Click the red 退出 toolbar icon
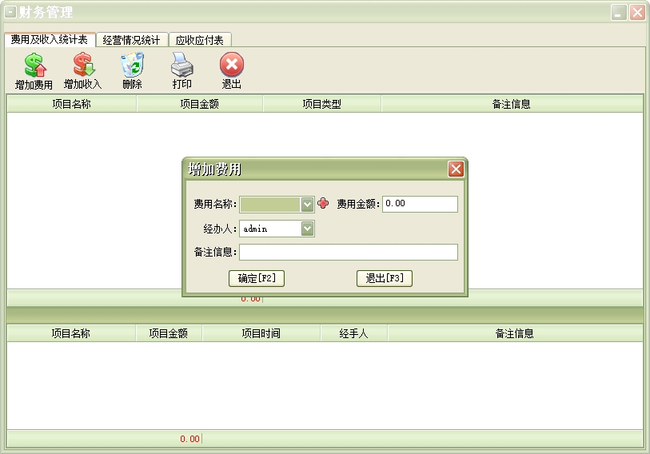This screenshot has width=650, height=454. 231,66
